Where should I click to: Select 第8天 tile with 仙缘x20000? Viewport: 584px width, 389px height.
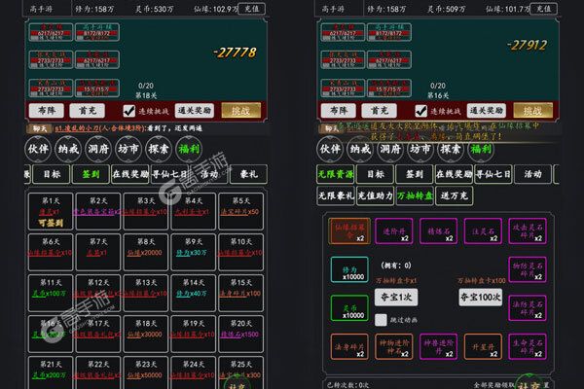click(x=146, y=252)
